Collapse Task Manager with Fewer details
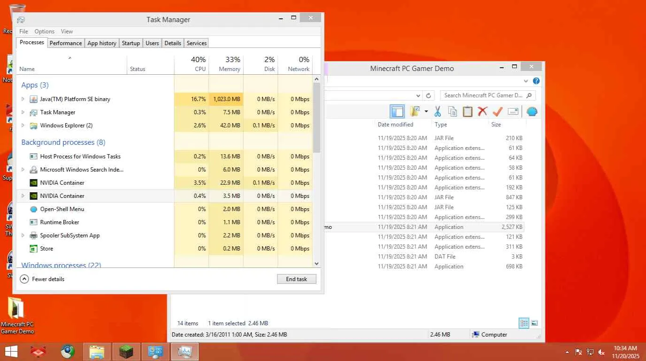 [42, 279]
